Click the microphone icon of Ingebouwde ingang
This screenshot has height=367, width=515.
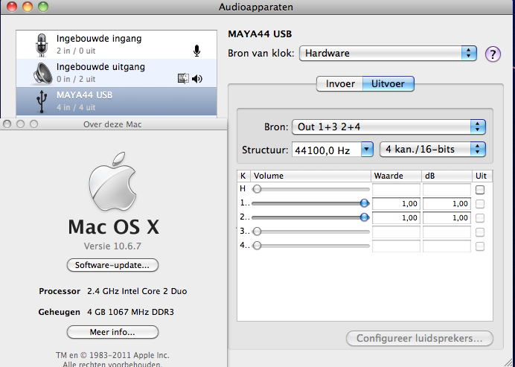[x=42, y=45]
